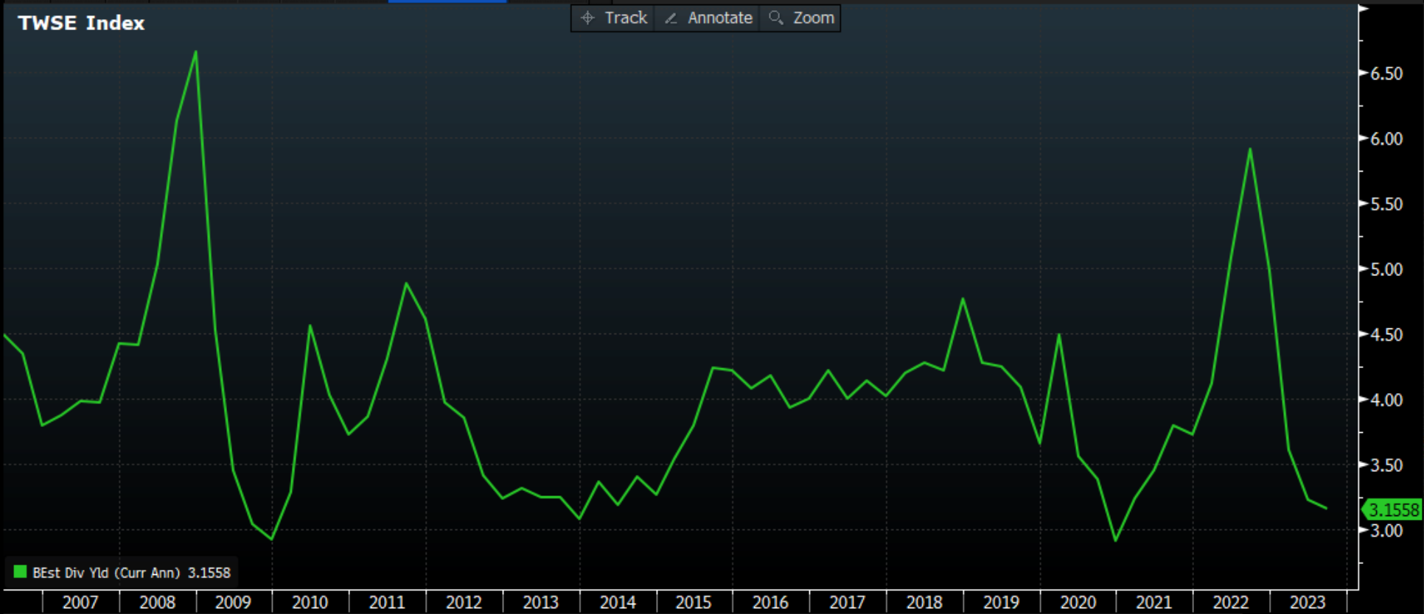Click the yield line's late-2020 trough
The width and height of the screenshot is (1424, 614).
point(1115,540)
